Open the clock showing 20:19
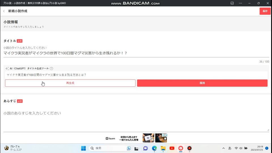This screenshot has width=272, height=153. (257, 148)
